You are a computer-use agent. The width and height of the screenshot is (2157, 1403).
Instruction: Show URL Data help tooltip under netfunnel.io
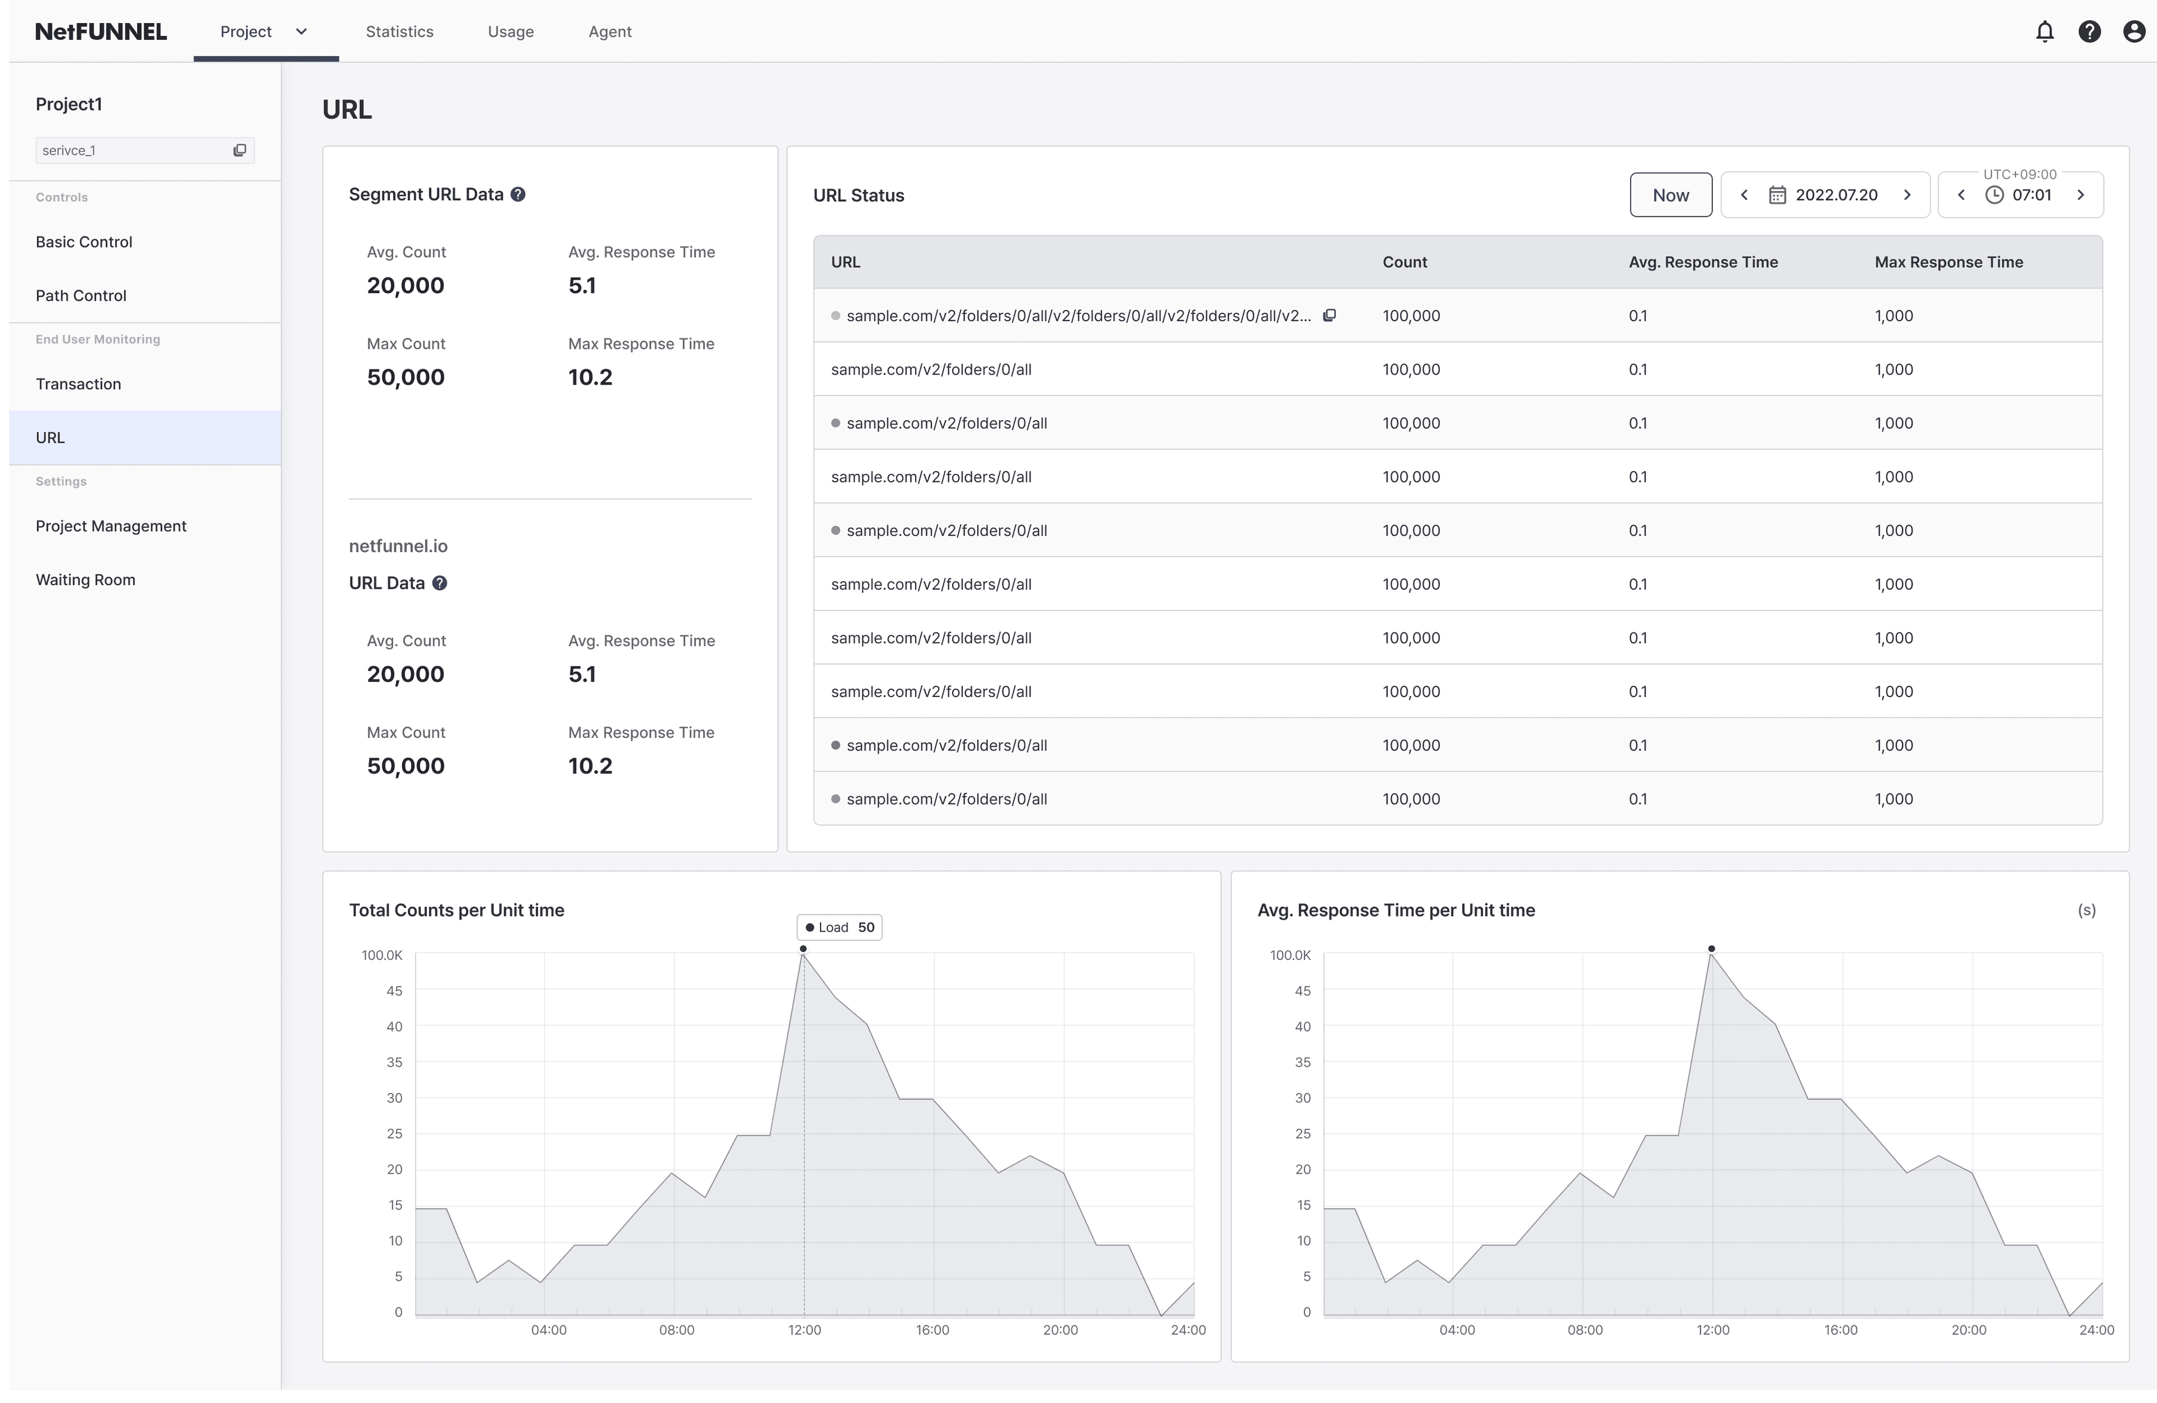(440, 583)
